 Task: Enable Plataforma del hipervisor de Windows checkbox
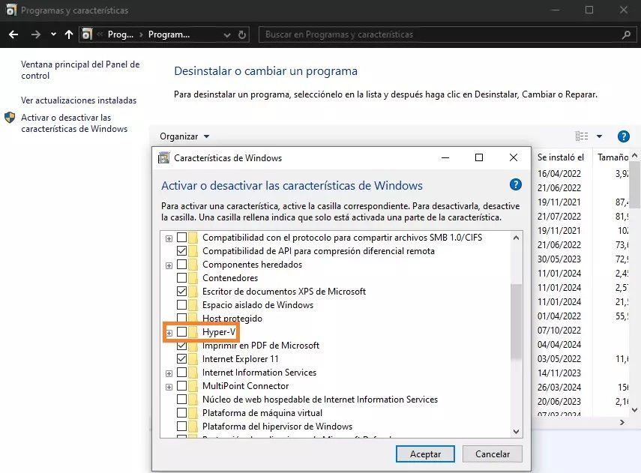pyautogui.click(x=182, y=426)
